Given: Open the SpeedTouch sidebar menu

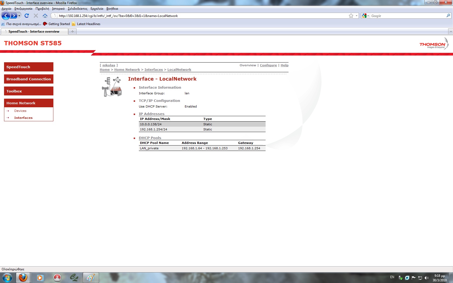Looking at the screenshot, I should coord(29,67).
